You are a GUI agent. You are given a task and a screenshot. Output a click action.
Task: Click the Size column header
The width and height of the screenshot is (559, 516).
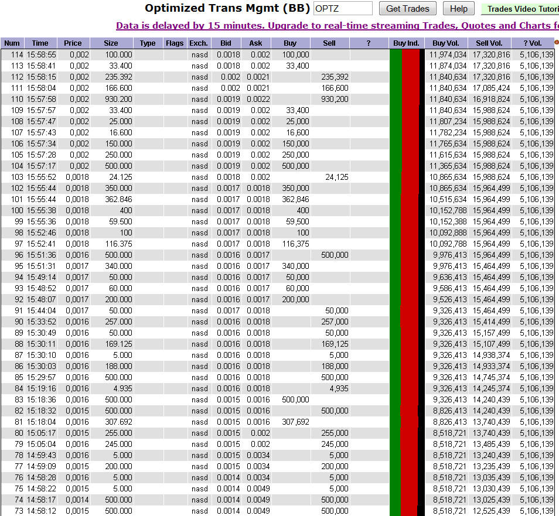click(110, 43)
